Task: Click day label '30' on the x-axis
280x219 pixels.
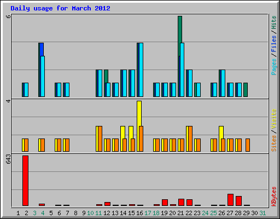Action: point(254,213)
